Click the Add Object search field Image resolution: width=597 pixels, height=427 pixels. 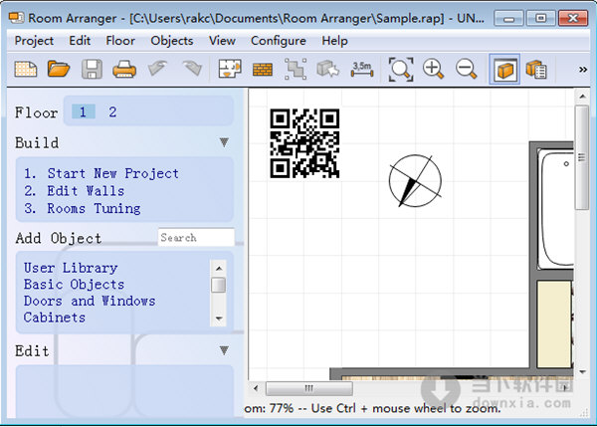click(x=196, y=238)
